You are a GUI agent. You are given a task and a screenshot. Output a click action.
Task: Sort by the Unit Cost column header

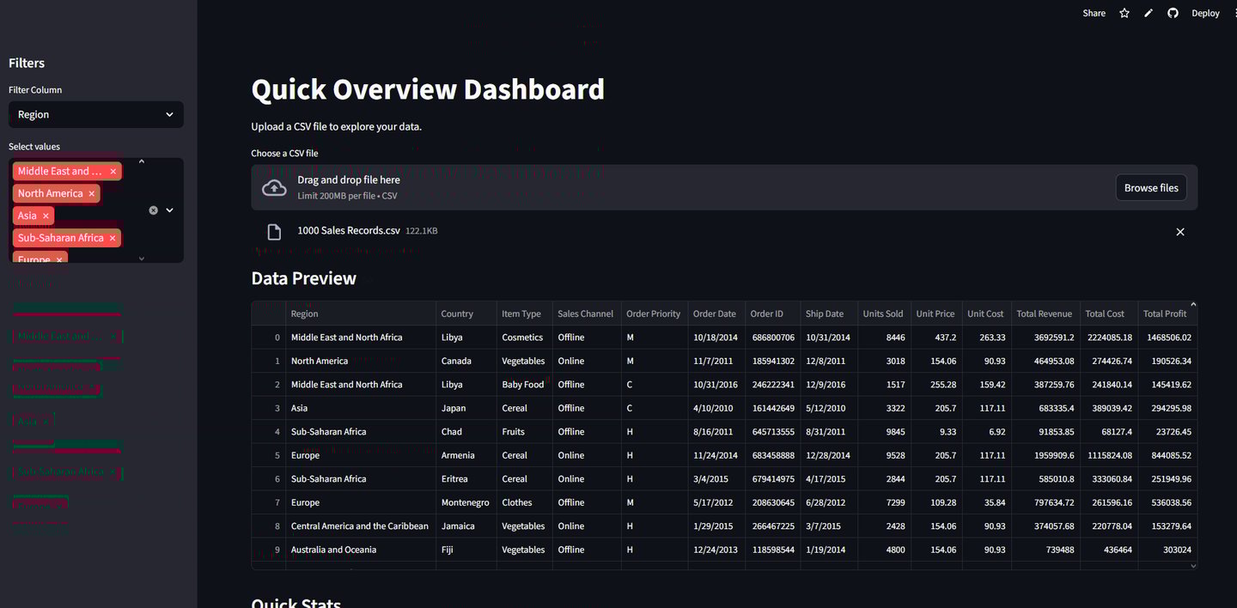[x=985, y=313]
